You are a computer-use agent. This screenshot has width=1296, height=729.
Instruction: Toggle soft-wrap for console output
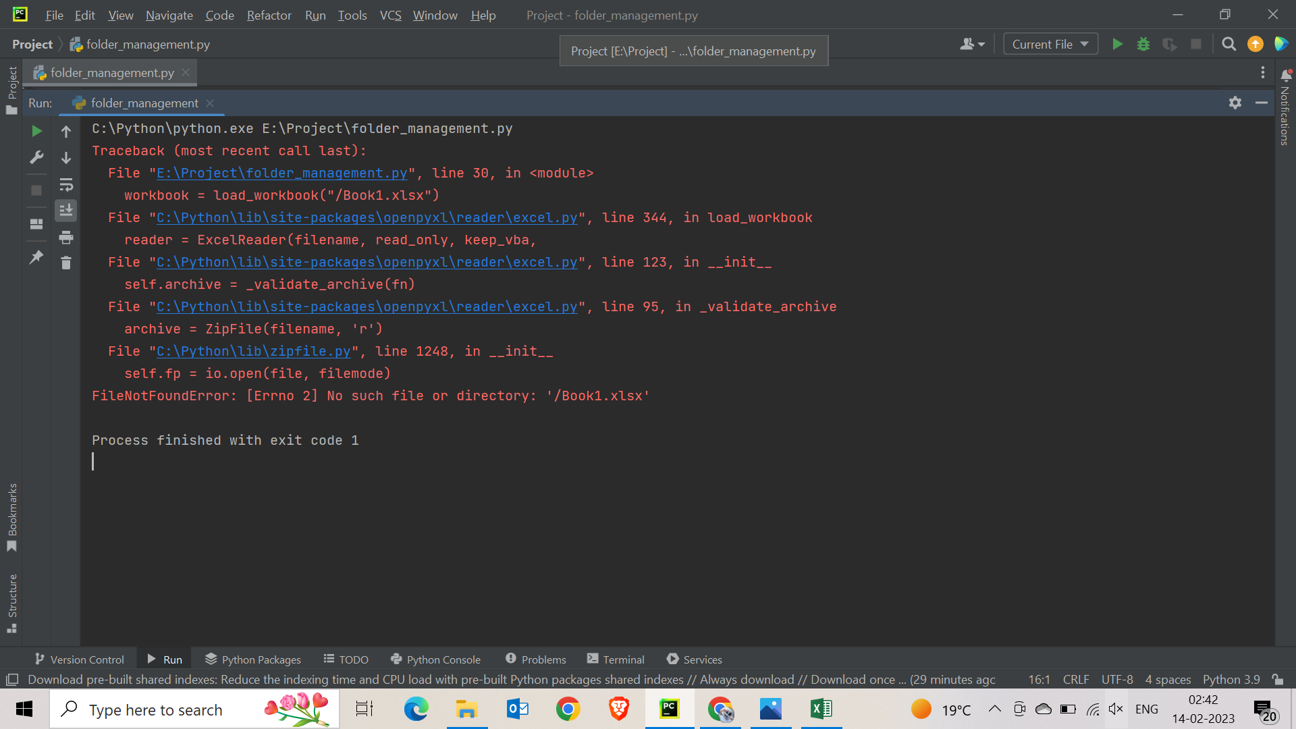66,184
